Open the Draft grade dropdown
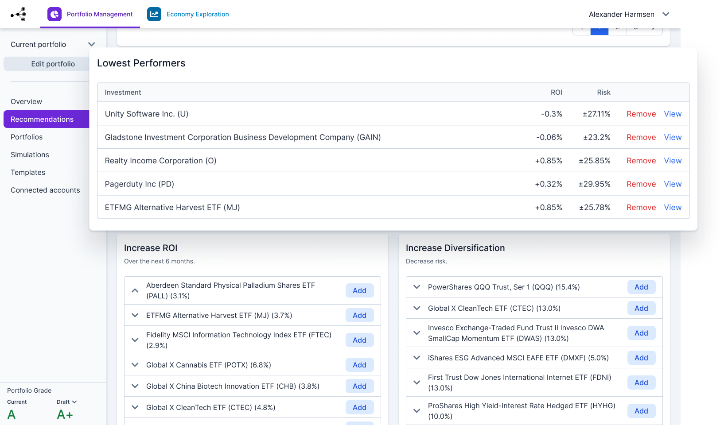Screen dimensions: 728x425 pos(66,402)
